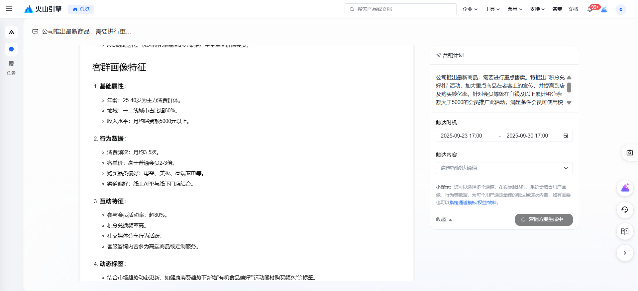Click the 渠道偏好 bullet text
638x291 pixels.
pyautogui.click(x=151, y=184)
